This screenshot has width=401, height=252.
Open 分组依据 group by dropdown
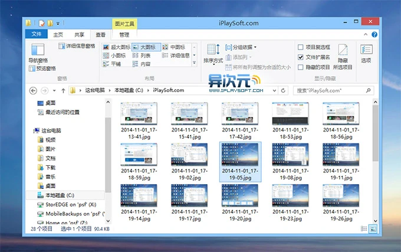[241, 47]
